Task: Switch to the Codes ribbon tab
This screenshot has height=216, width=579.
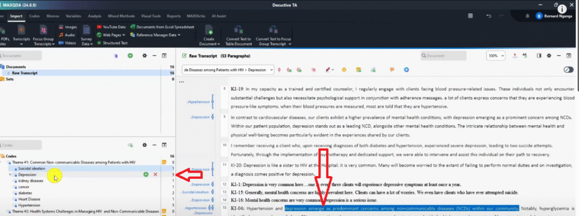Action: [x=34, y=16]
